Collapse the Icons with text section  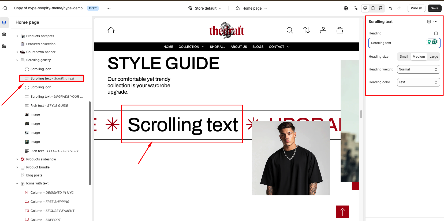(x=17, y=183)
